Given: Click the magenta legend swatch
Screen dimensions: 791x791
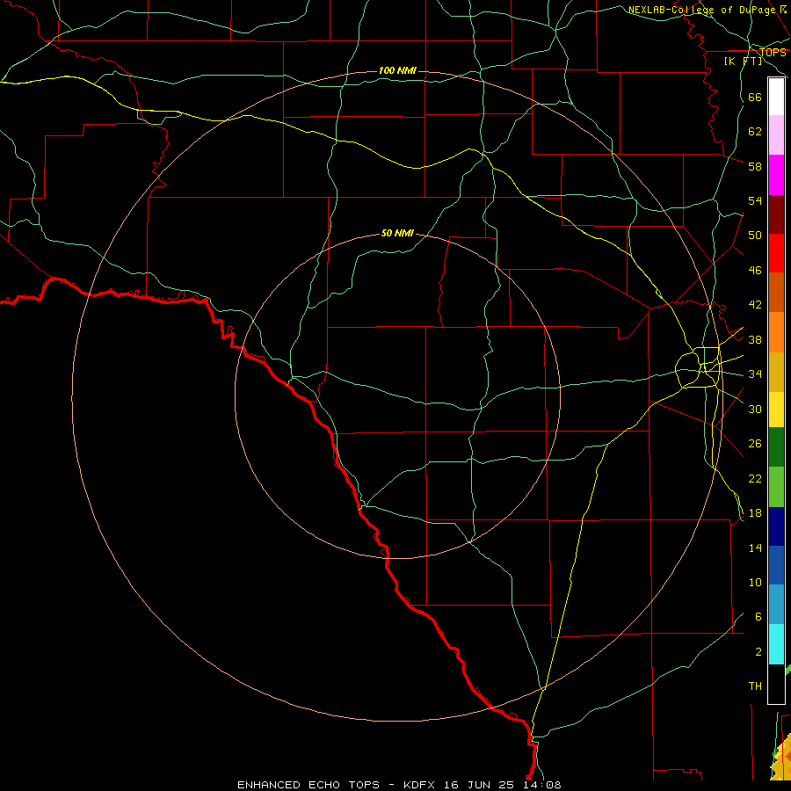Looking at the screenshot, I should (776, 175).
